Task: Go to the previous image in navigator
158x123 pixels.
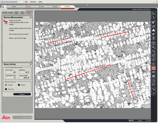Action: coord(132,120)
